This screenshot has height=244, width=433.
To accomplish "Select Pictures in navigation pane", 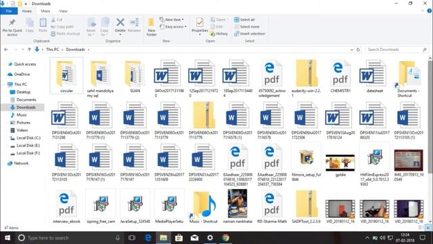I will click(20, 123).
